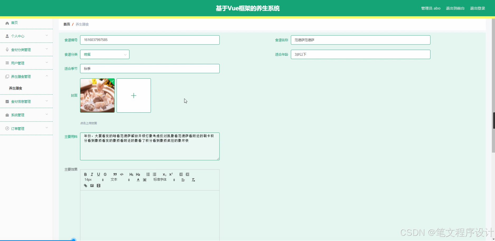Apply italic formatting
This screenshot has width=495, height=241.
click(92, 174)
